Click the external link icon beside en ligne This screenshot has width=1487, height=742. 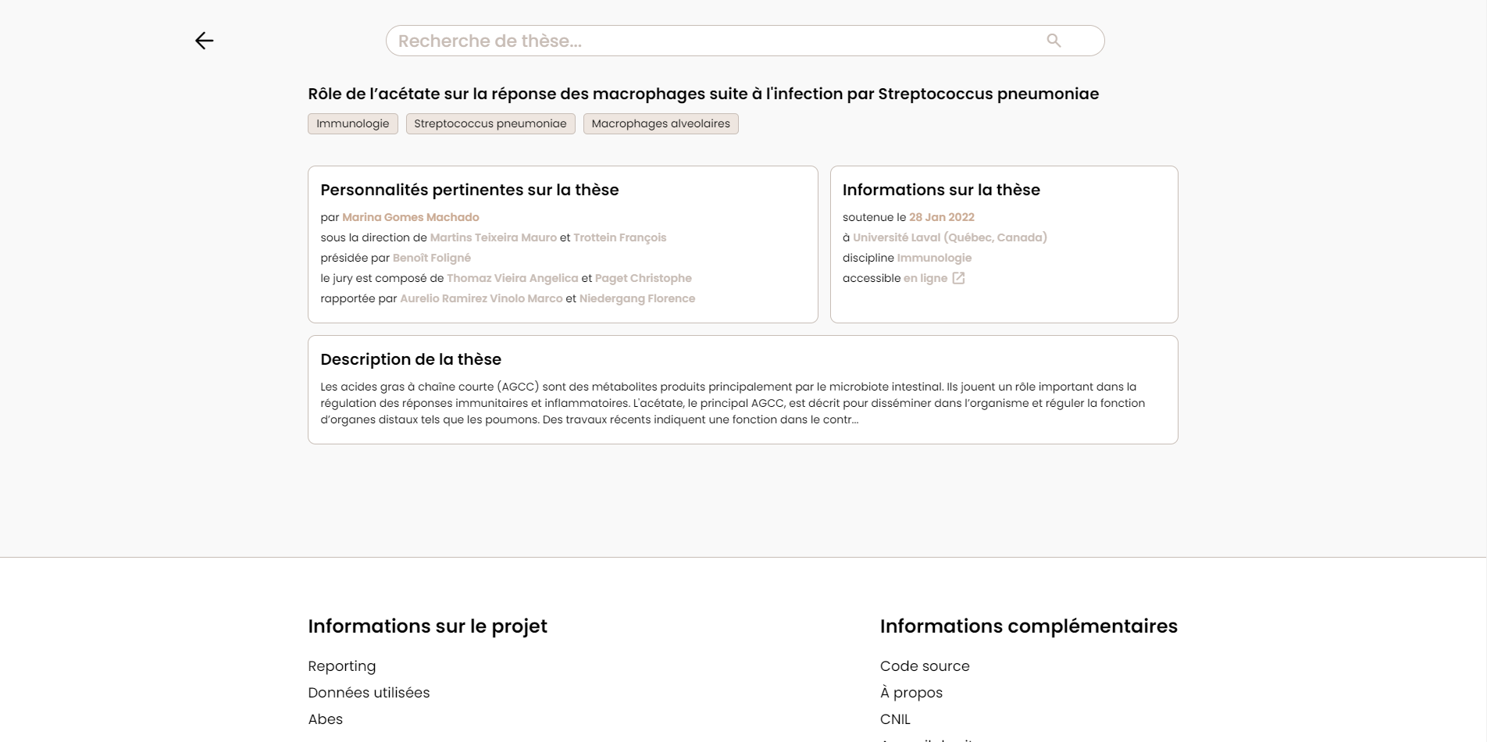(x=958, y=278)
